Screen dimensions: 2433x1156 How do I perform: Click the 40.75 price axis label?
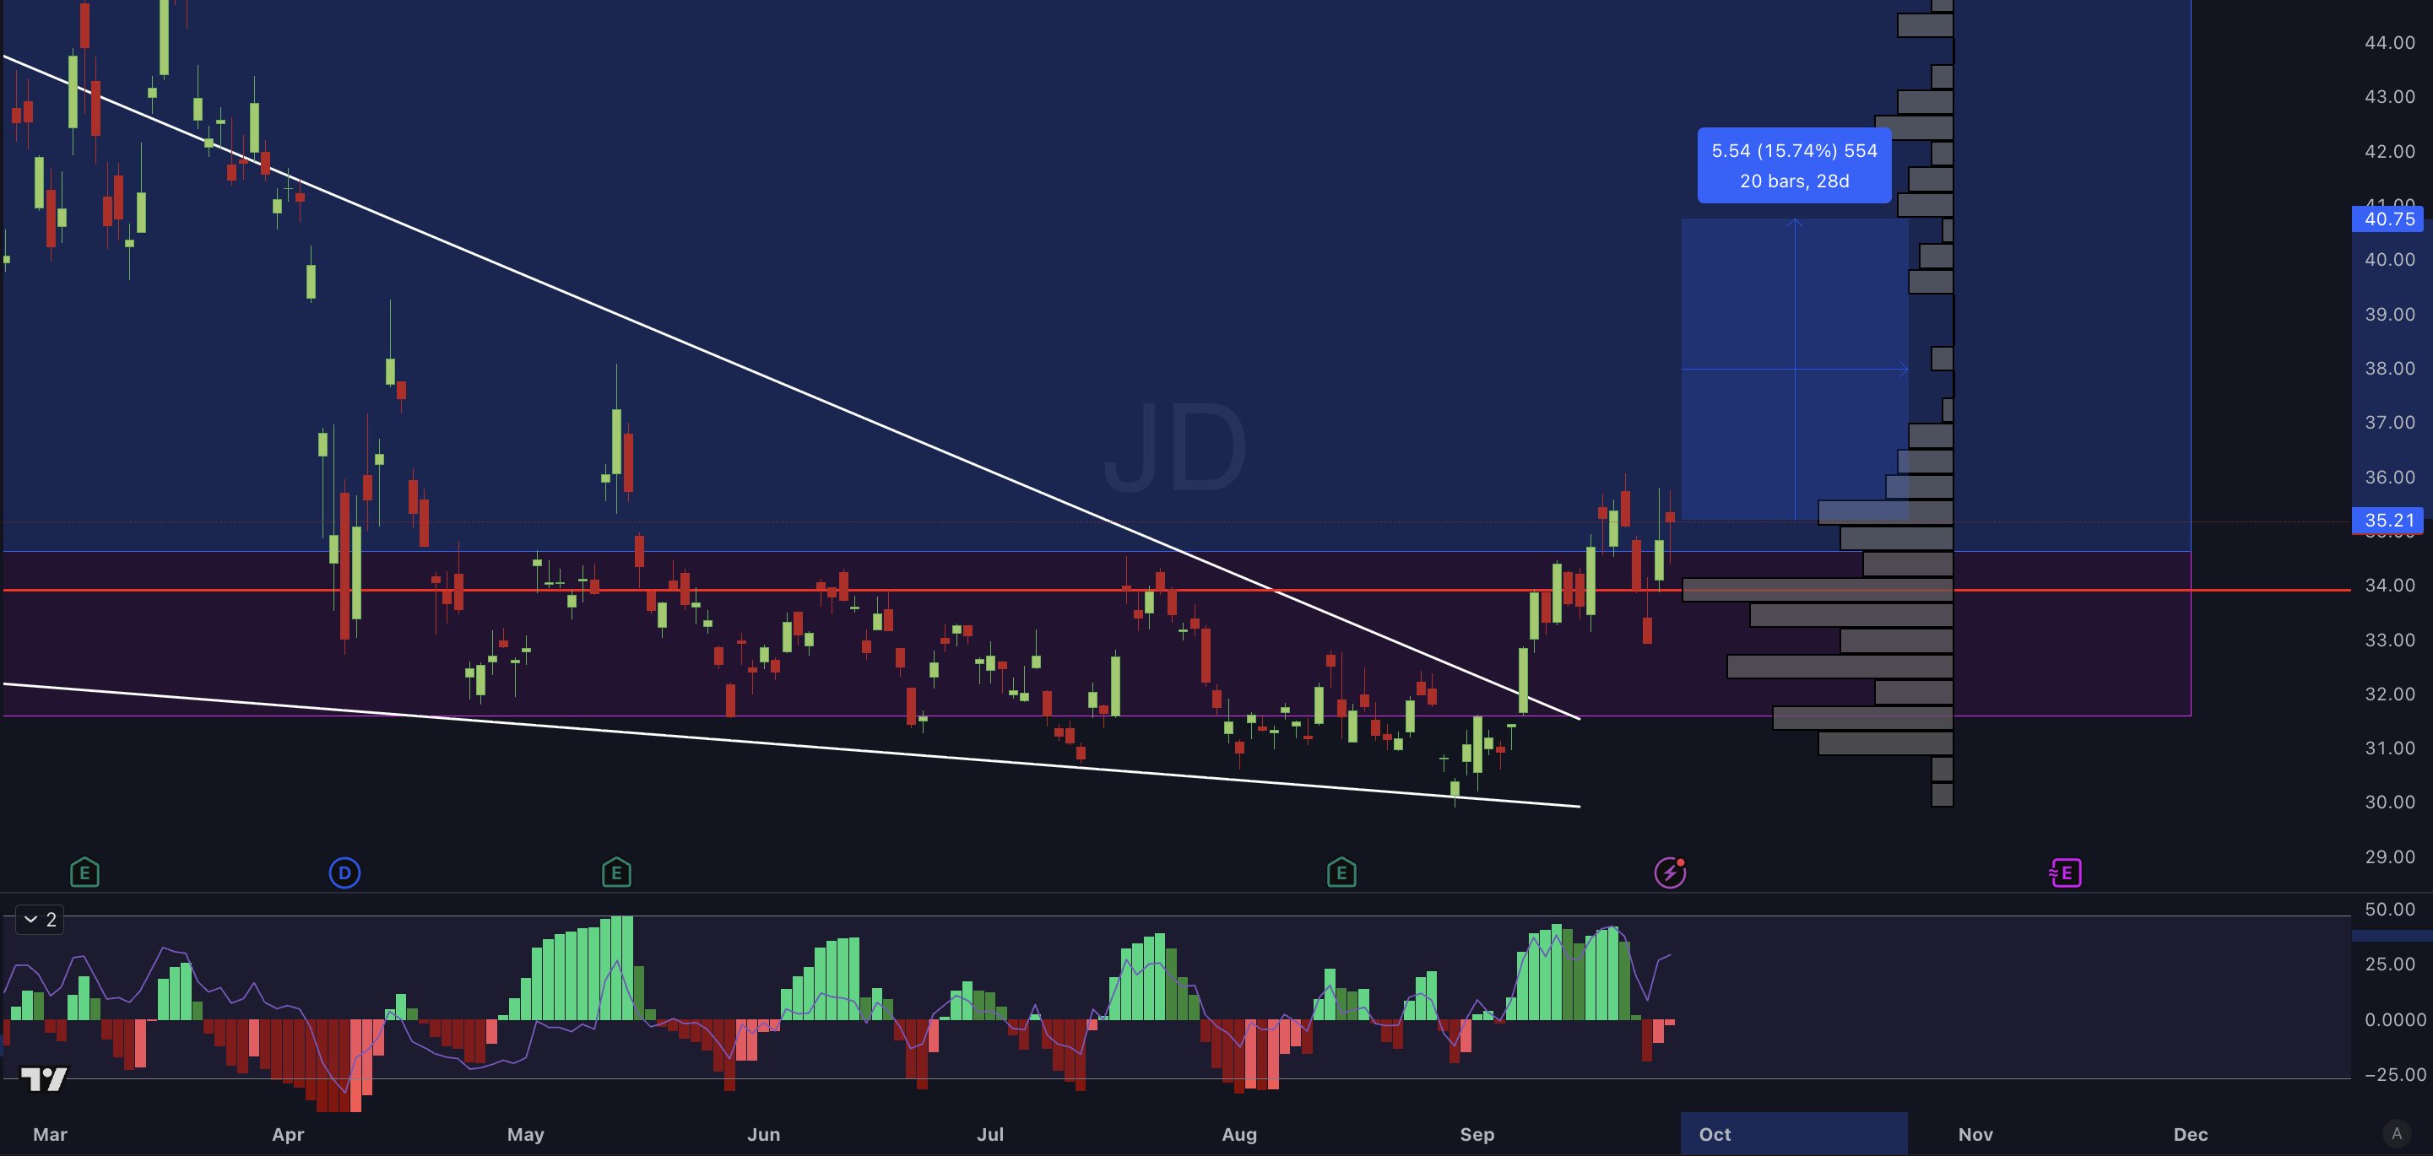pos(2388,219)
